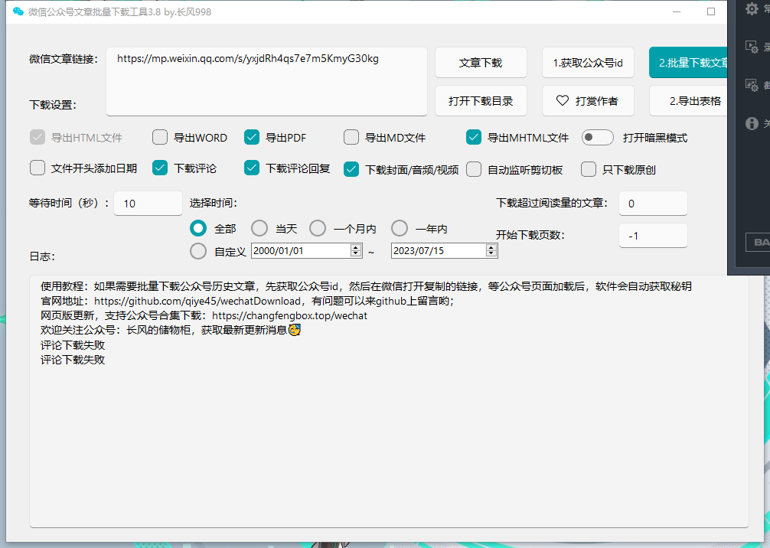Viewport: 770px width, 548px height.
Task: Increment the 2000/01/01 start date up arrow
Action: point(356,247)
